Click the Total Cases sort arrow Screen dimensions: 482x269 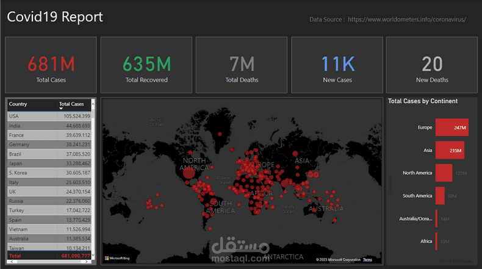coord(61,109)
